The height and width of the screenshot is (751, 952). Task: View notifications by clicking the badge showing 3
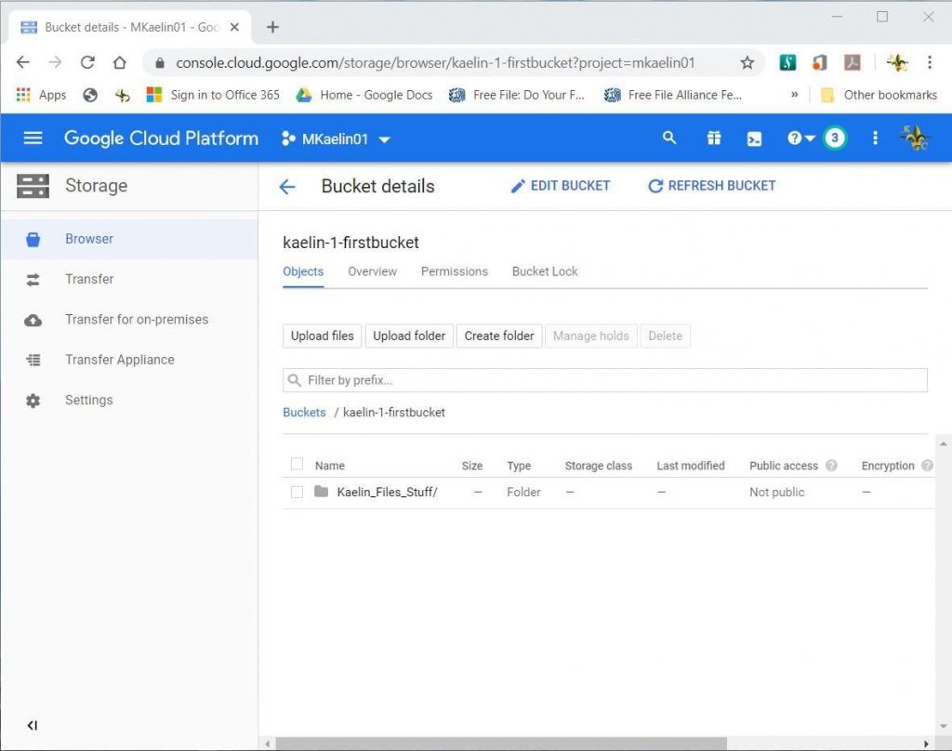pos(835,138)
